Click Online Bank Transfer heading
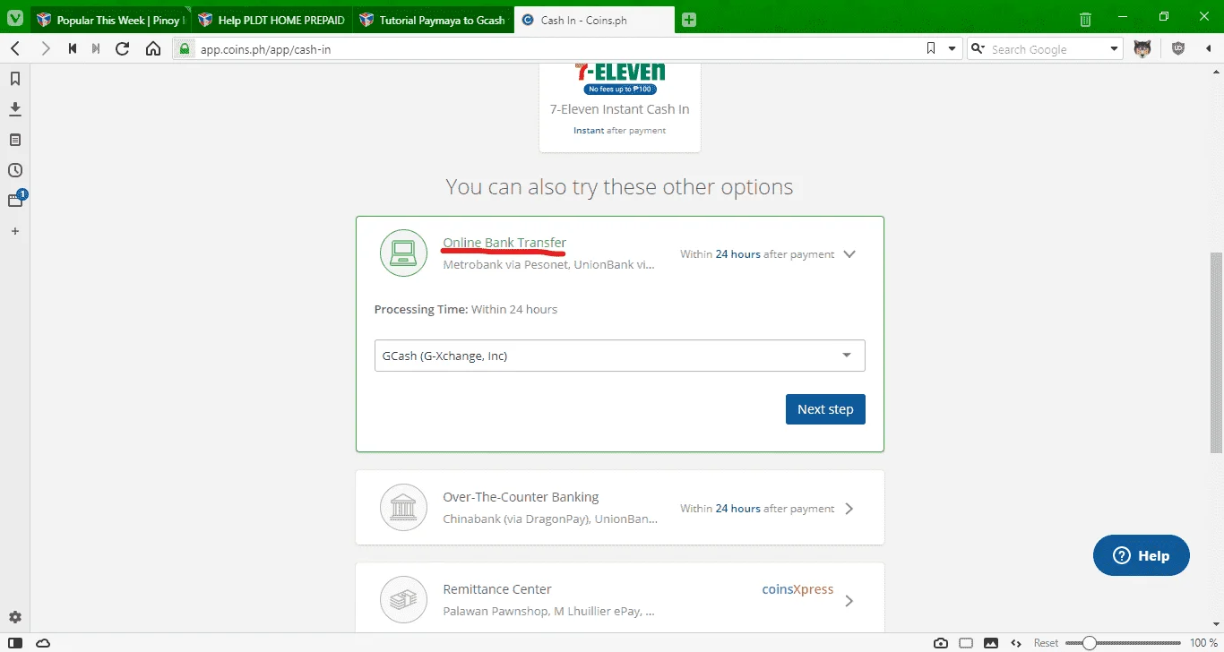 (x=504, y=243)
